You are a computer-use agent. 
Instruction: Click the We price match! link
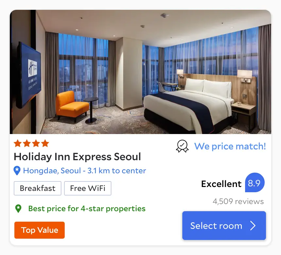click(x=230, y=146)
